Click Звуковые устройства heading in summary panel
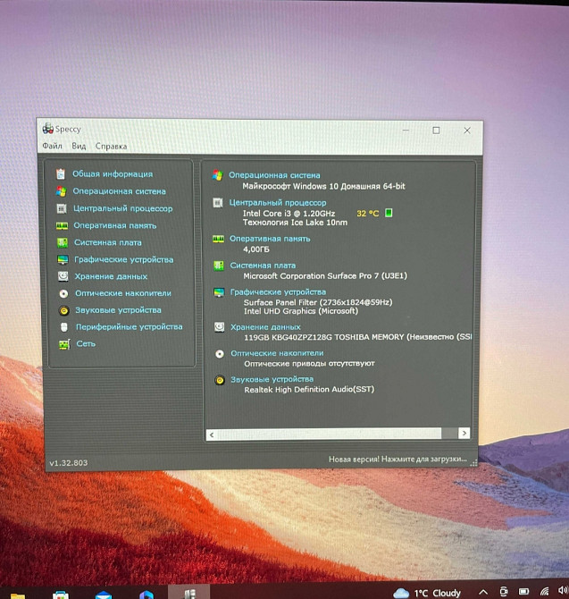569x599 pixels. pos(272,380)
